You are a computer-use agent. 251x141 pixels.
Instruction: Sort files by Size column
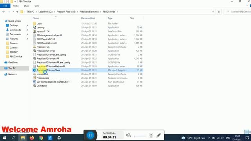tap(132, 18)
